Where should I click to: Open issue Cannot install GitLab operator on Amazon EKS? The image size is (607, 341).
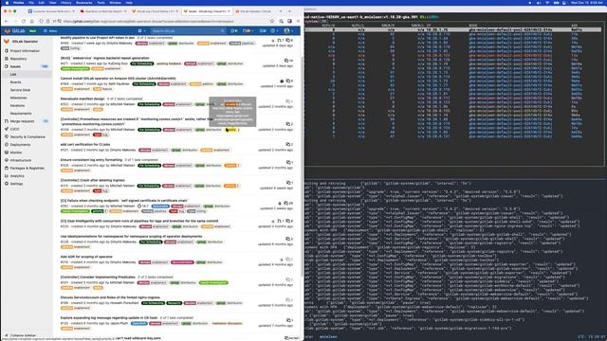point(118,78)
